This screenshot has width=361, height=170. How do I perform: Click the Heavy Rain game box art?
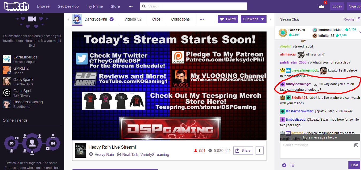pos(80,151)
